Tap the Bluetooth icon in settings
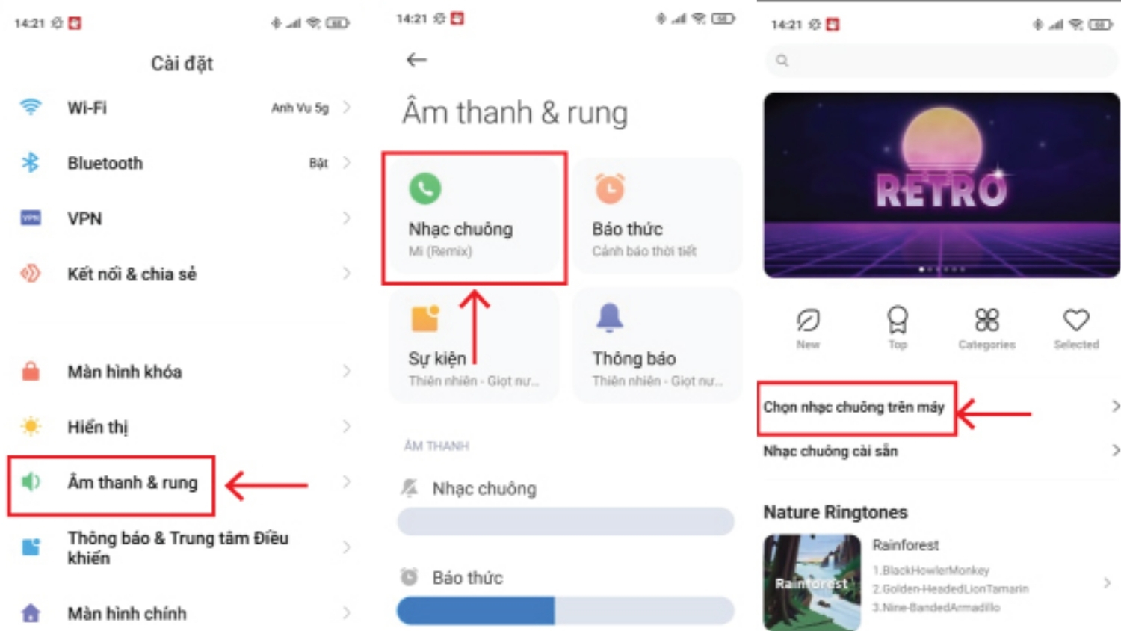Image resolution: width=1121 pixels, height=631 pixels. (x=31, y=162)
